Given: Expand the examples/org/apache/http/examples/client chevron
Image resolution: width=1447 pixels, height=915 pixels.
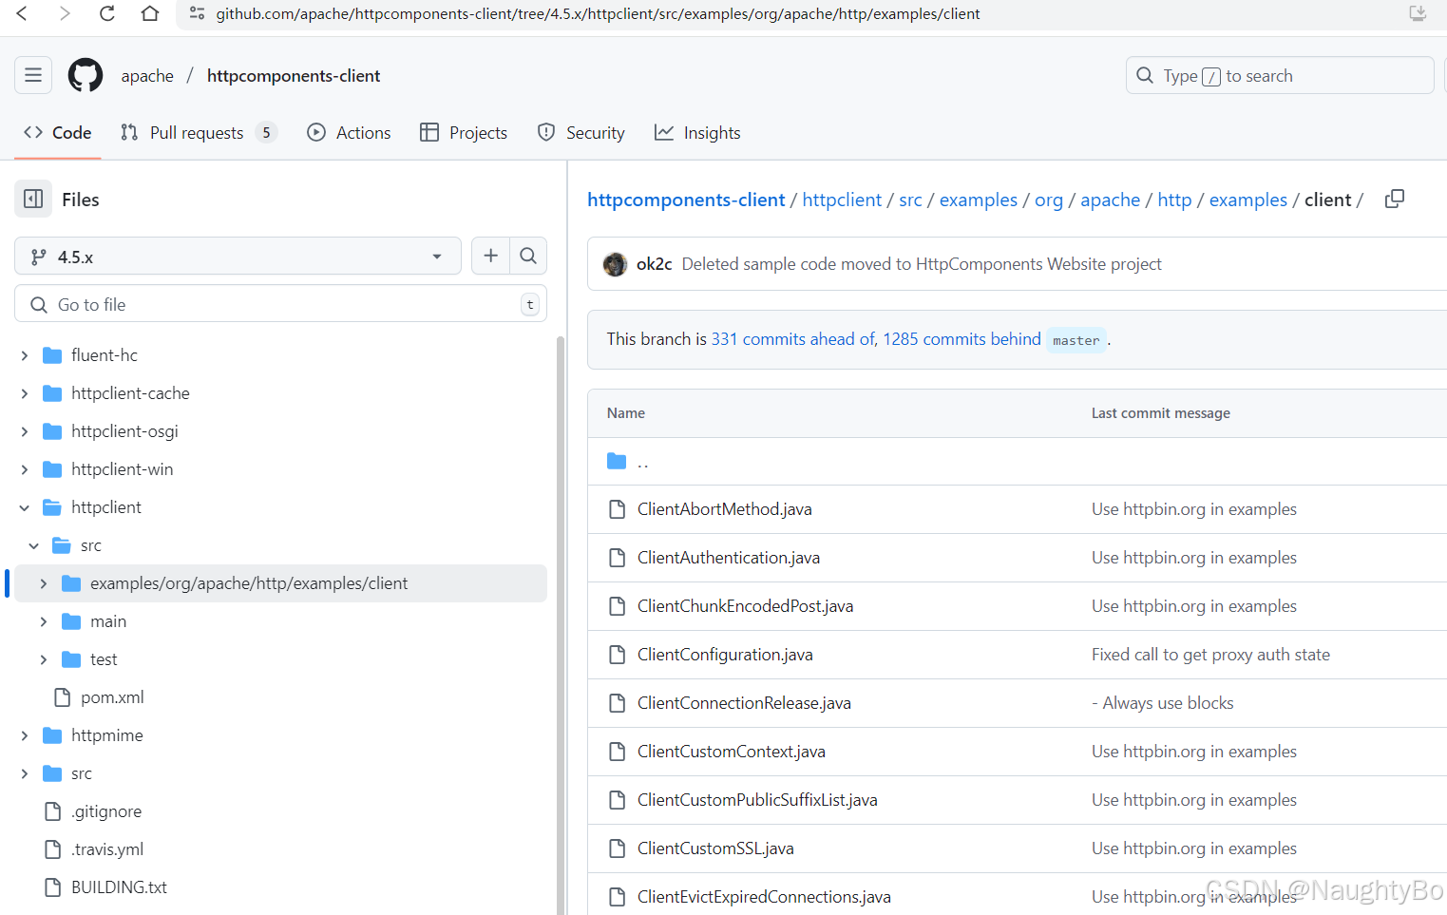Looking at the screenshot, I should (44, 583).
